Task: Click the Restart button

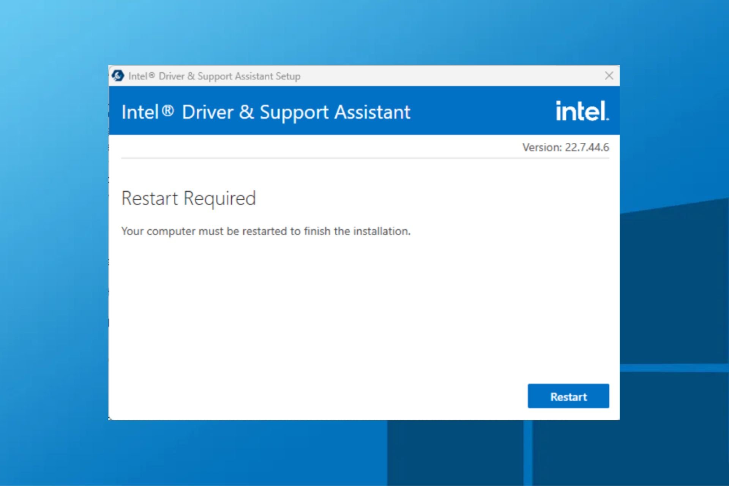Action: click(x=568, y=396)
